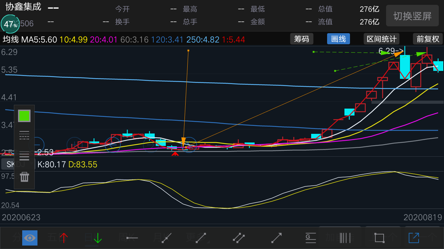Click 20:4.01 moving average value
The width and height of the screenshot is (444, 249).
(104, 39)
